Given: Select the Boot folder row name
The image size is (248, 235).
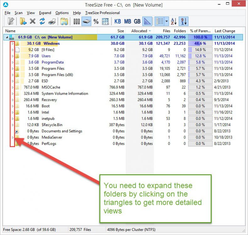Looking at the screenshot, I should coord(46,106).
